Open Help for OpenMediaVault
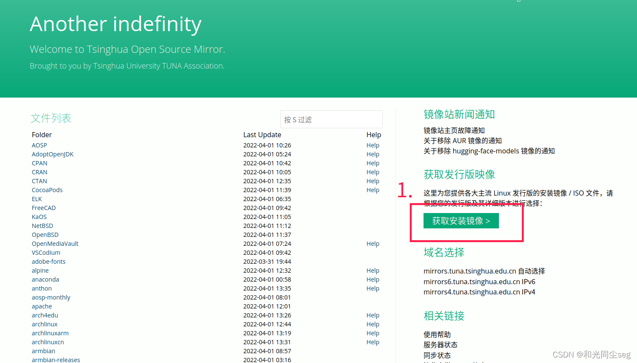This screenshot has width=637, height=363. tap(373, 244)
